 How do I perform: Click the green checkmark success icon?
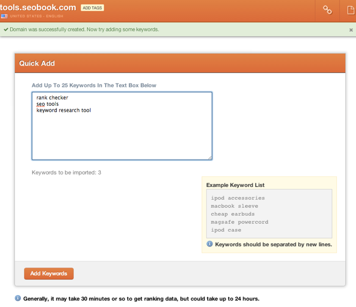tap(6, 30)
